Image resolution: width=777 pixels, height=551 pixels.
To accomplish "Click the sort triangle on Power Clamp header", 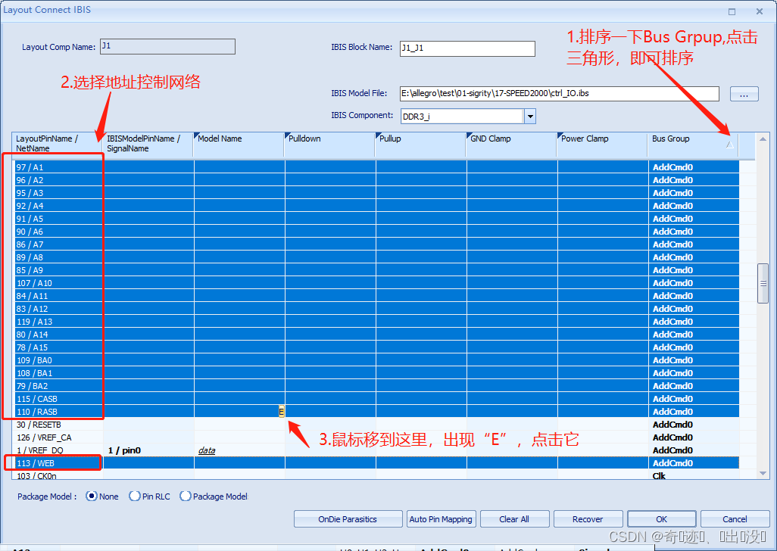I will pyautogui.click(x=559, y=135).
